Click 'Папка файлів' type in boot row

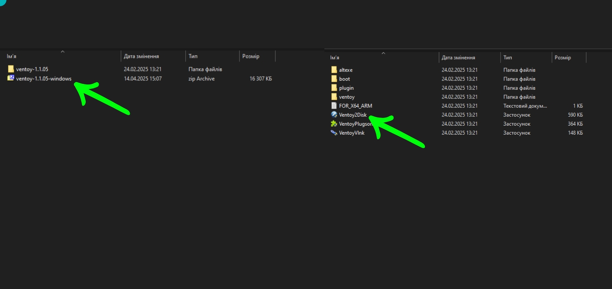pyautogui.click(x=520, y=79)
